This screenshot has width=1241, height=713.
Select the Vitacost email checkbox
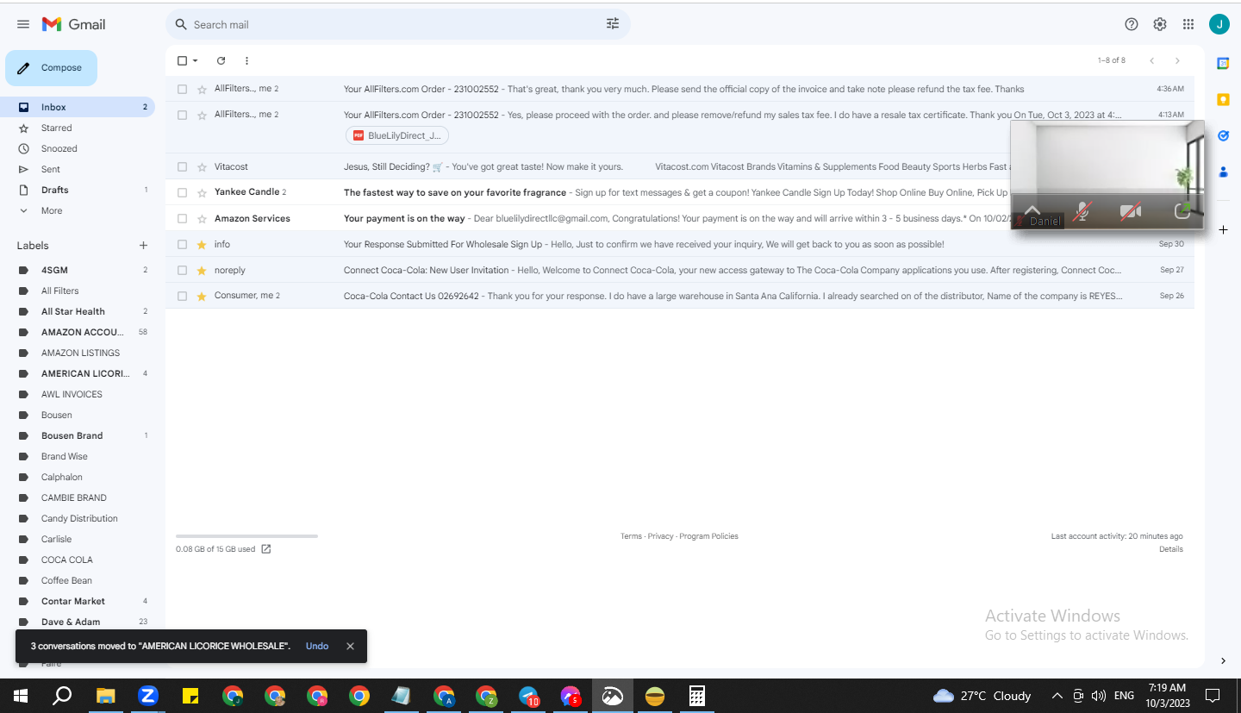tap(182, 166)
